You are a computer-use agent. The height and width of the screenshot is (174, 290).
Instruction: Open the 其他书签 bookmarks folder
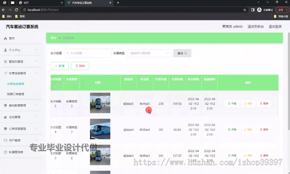click(x=281, y=16)
